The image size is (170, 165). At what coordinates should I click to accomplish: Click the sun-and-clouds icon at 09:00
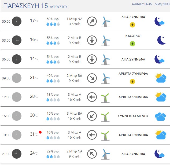(161, 78)
